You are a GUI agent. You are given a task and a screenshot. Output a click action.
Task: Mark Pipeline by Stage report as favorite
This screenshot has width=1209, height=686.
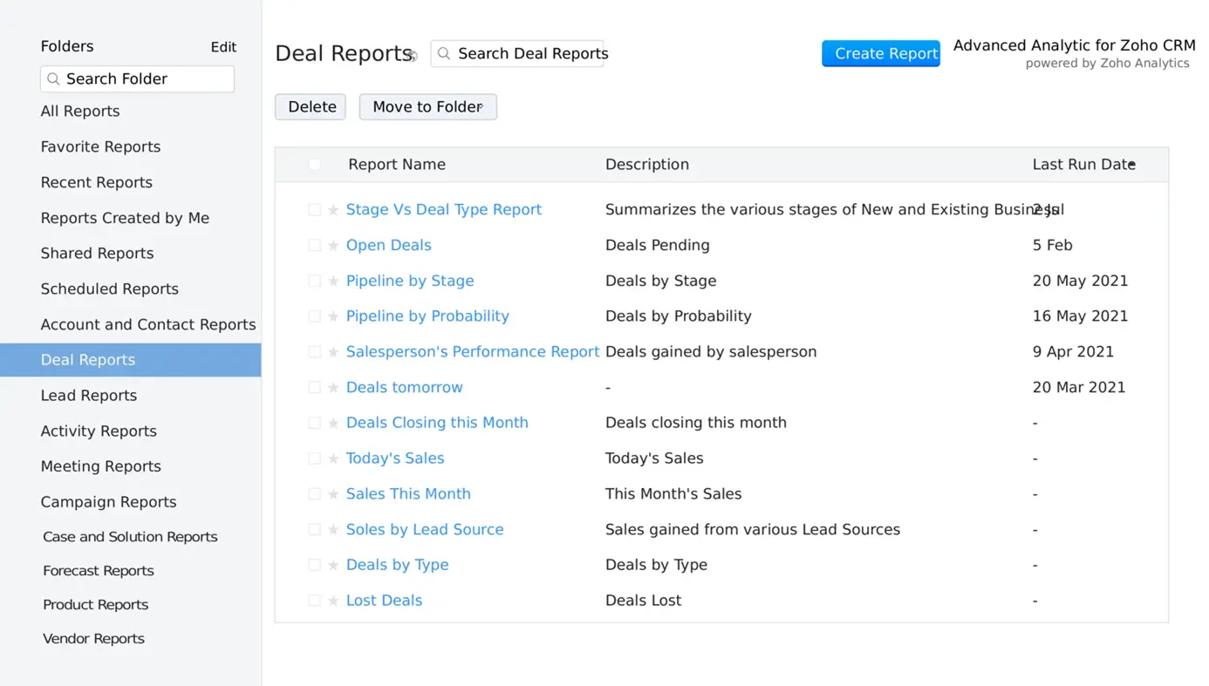pos(333,282)
